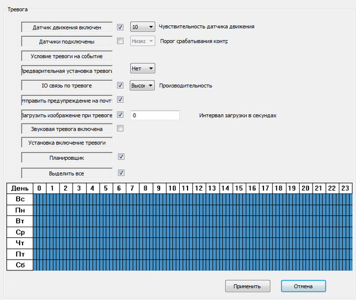Toggle the IO alarm link checkbox
Viewport: 356px width, 300px height.
click(x=120, y=85)
